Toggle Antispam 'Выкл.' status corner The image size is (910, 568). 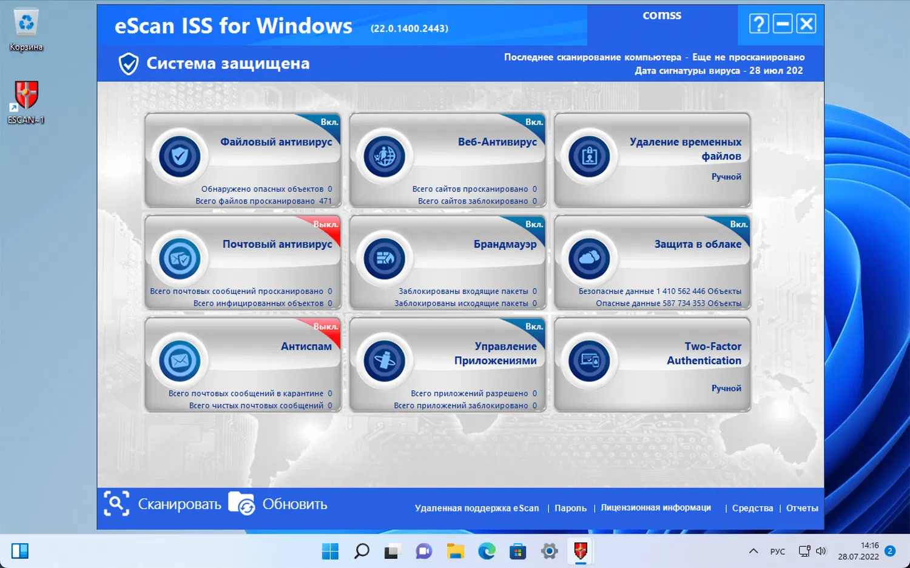pos(326,327)
